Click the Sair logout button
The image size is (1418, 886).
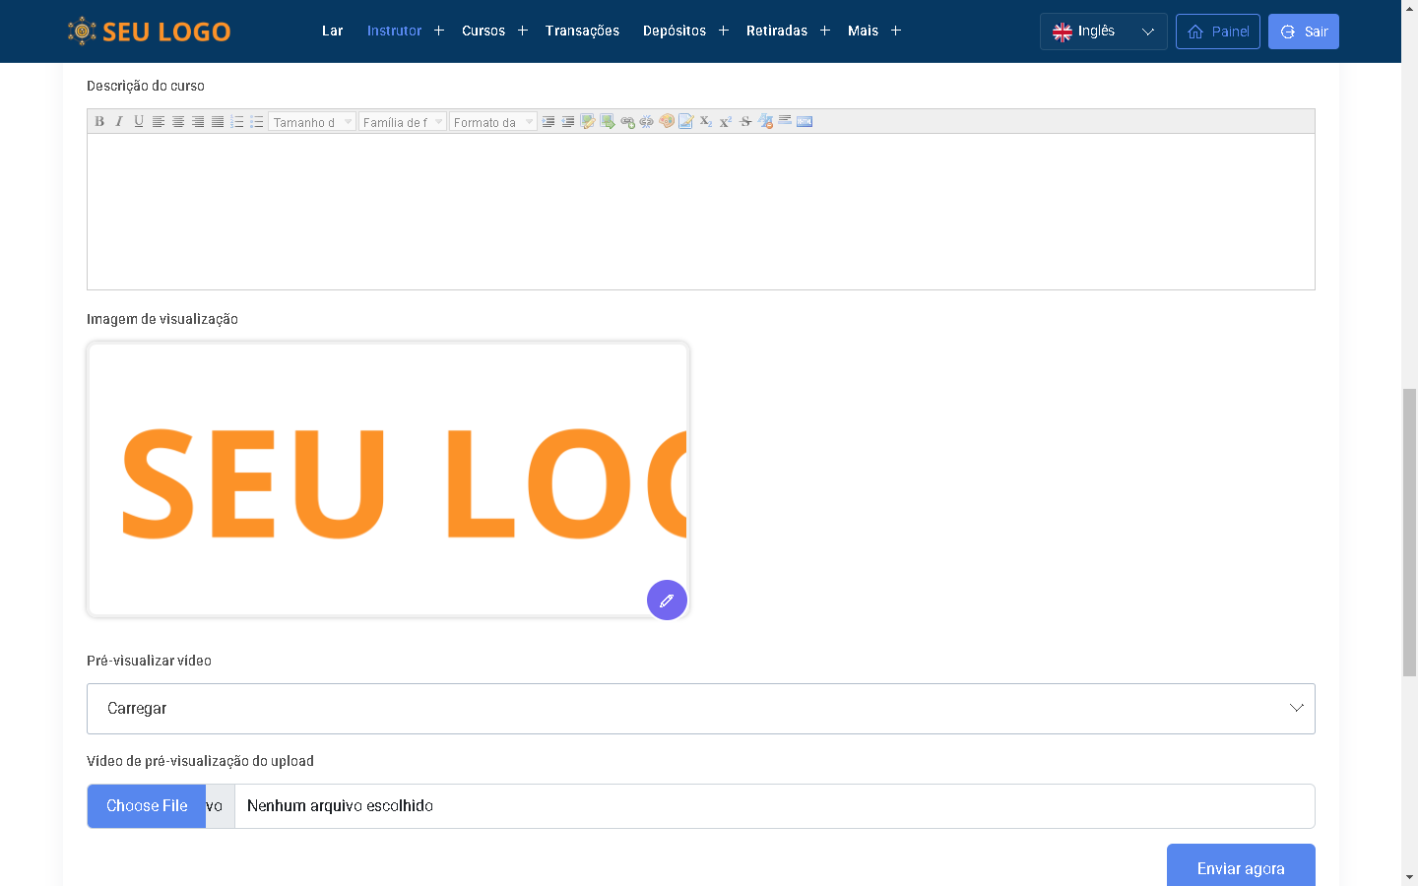click(x=1303, y=32)
